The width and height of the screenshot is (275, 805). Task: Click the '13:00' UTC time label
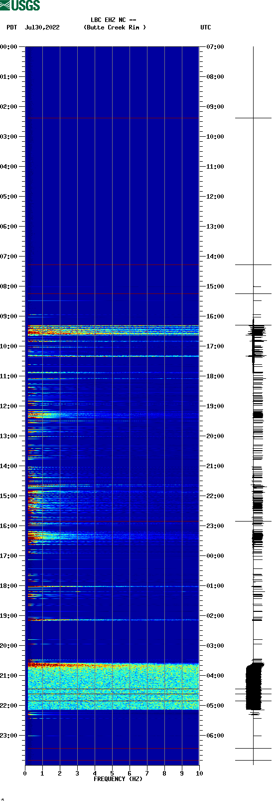[215, 227]
